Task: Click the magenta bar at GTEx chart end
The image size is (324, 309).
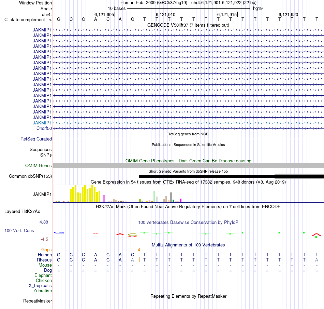Action: click(x=181, y=200)
